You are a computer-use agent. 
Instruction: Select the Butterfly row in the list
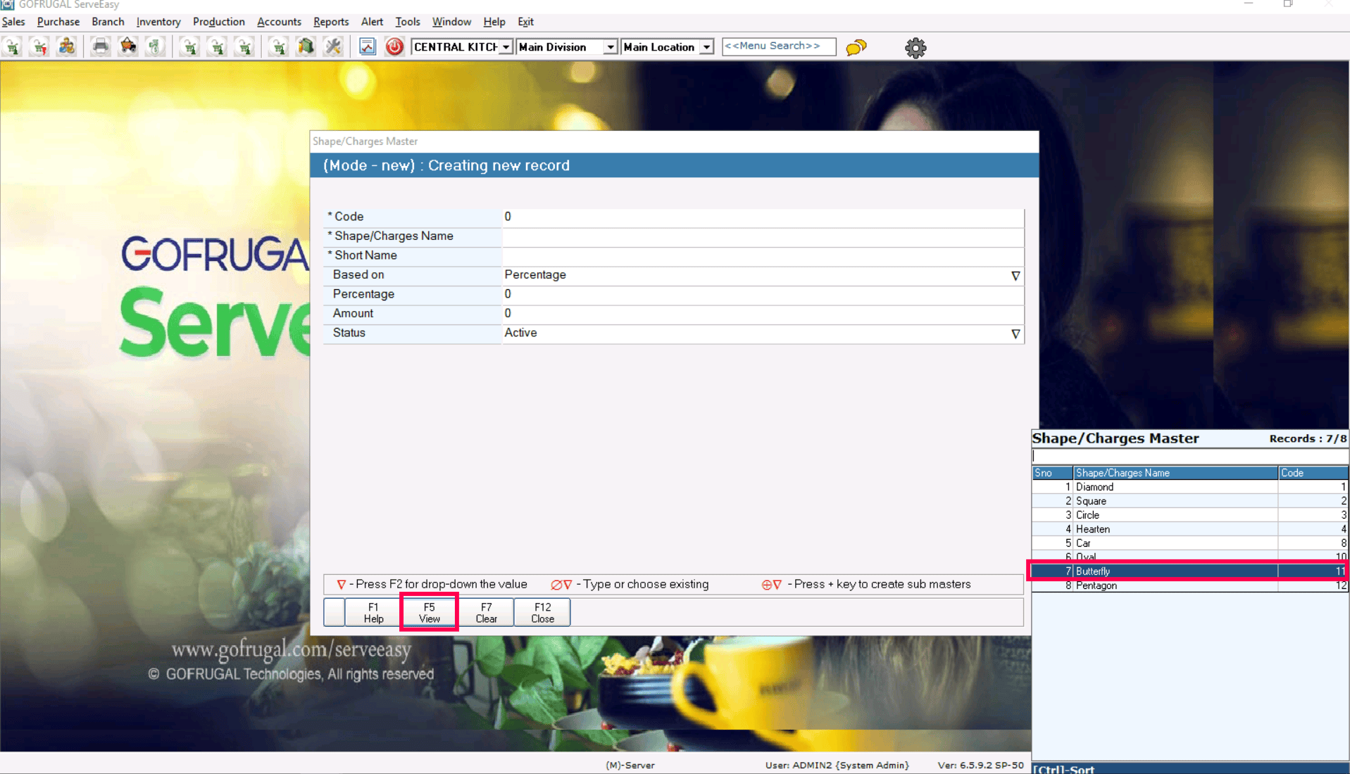[x=1190, y=571]
